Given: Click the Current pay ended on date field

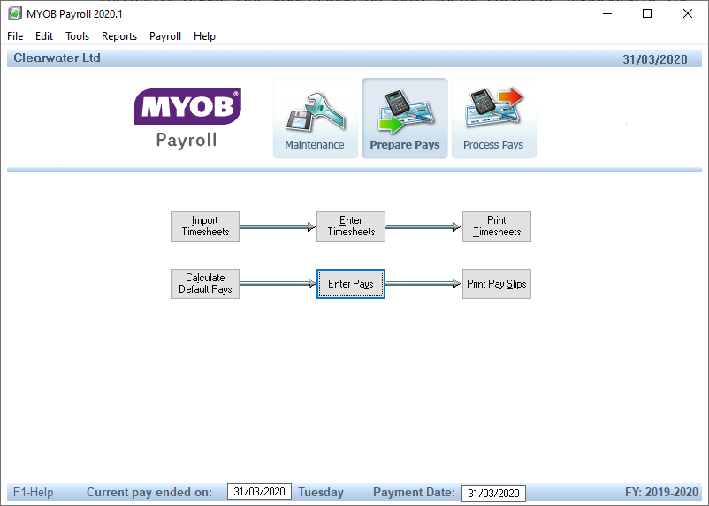Looking at the screenshot, I should click(259, 493).
